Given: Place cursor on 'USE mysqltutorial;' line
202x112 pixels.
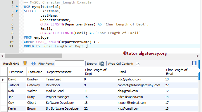Looking at the screenshot, I should [x=42, y=7].
